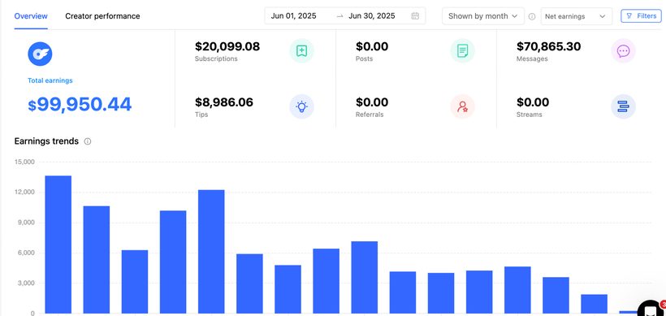Click the Referrals label
This screenshot has width=666, height=316.
[370, 115]
